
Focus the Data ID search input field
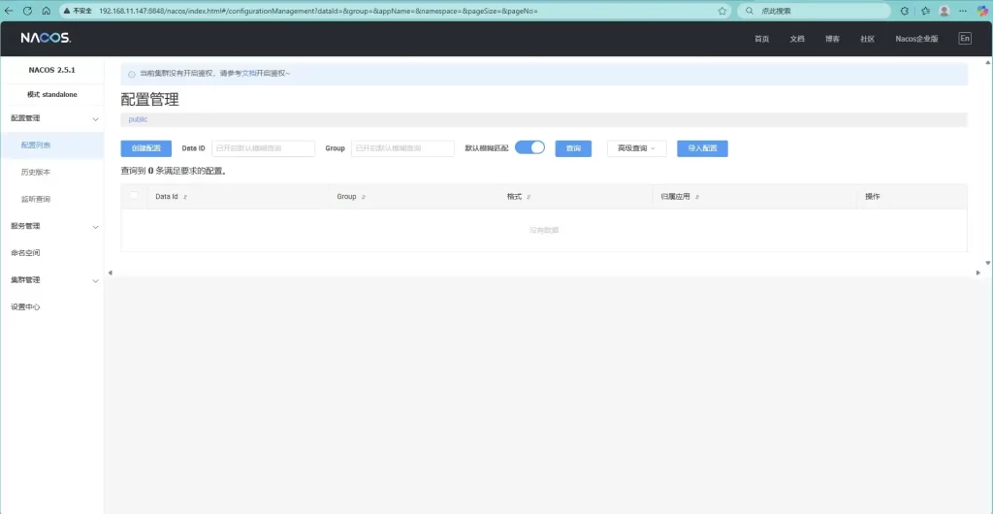pyautogui.click(x=263, y=148)
